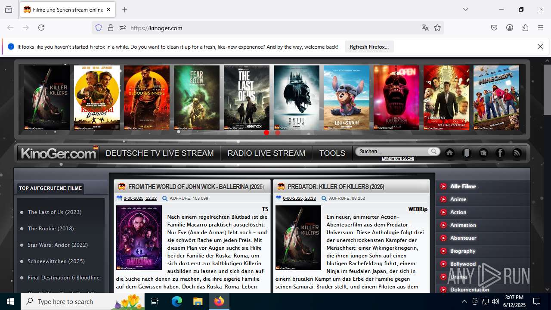This screenshot has height=310, width=551.
Task: List all tabs dropdown arrow
Action: (x=465, y=9)
